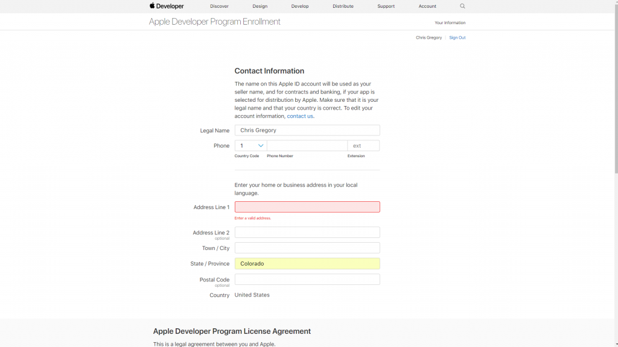
Task: Focus the Address Line 2 field
Action: pyautogui.click(x=307, y=232)
